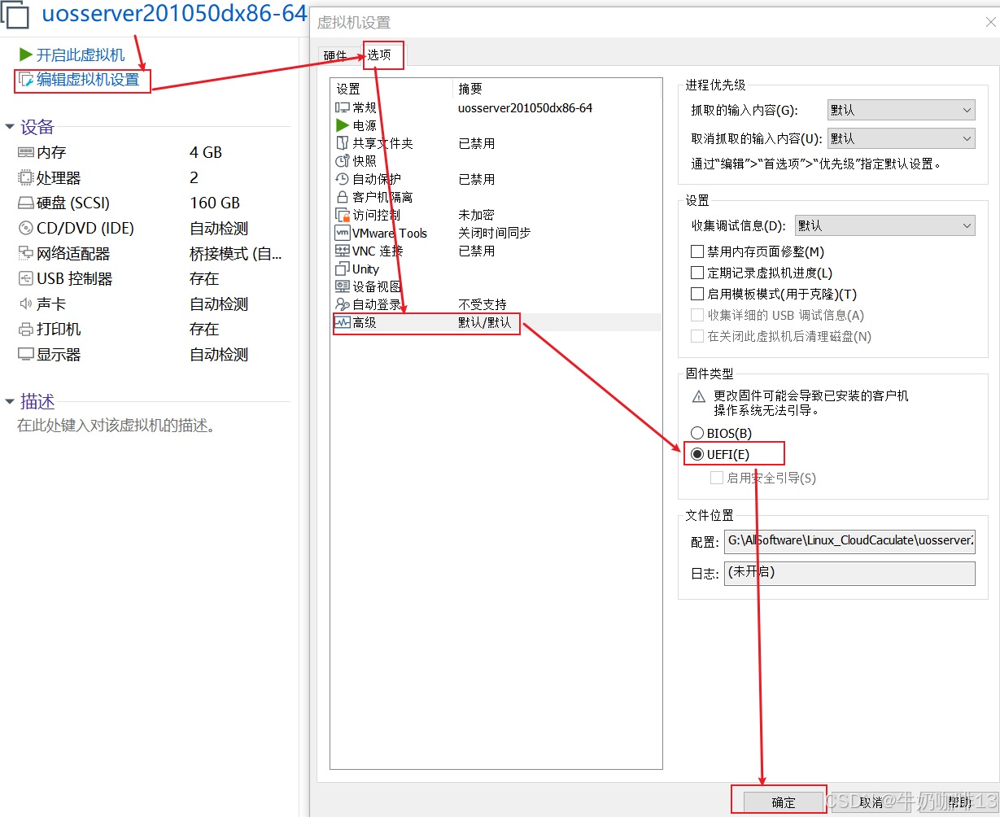This screenshot has width=1000, height=817.
Task: Click the '160 GB' disk value
Action: [215, 203]
